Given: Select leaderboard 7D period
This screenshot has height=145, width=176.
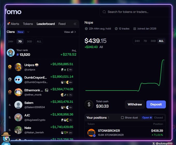Looking at the screenshot, I should pyautogui.click(x=20, y=41).
